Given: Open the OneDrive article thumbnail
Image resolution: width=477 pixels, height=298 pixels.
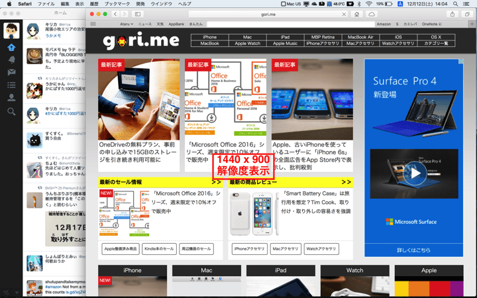Looking at the screenshot, I should (x=138, y=99).
